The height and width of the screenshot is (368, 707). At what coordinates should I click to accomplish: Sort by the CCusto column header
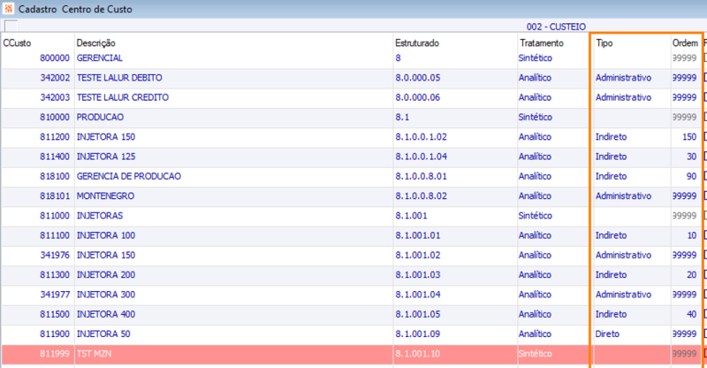[17, 43]
